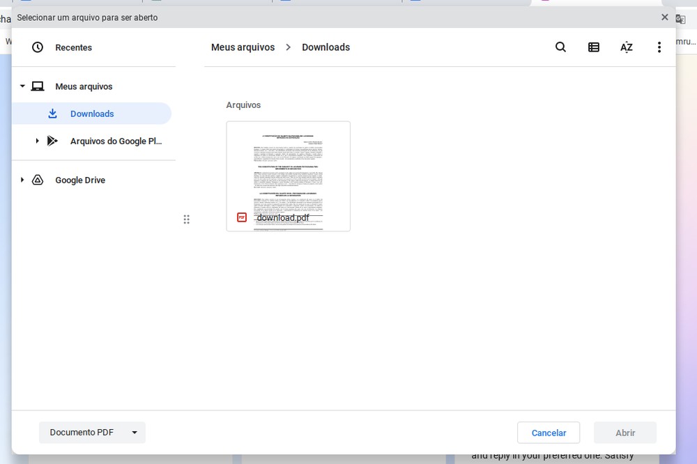The width and height of the screenshot is (697, 464).
Task: Switch to list view layout
Action: point(593,47)
